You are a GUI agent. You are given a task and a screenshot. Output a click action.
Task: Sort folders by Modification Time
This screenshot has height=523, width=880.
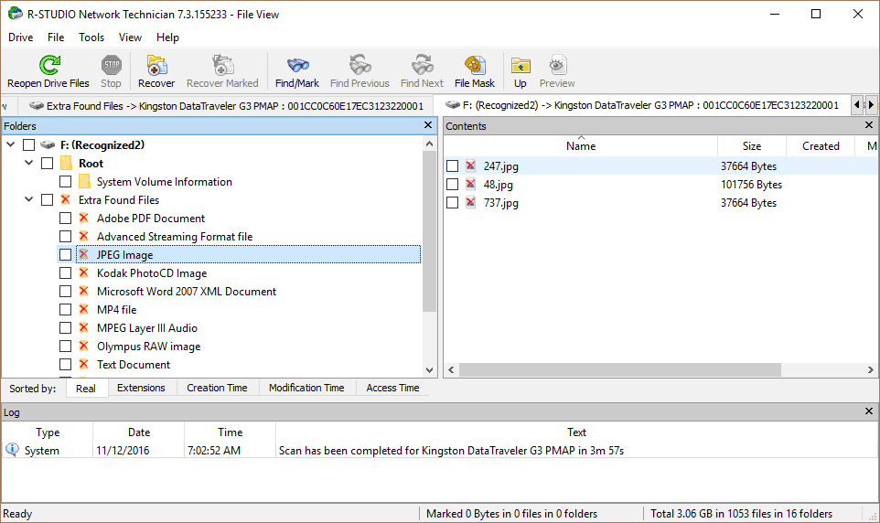tap(306, 388)
